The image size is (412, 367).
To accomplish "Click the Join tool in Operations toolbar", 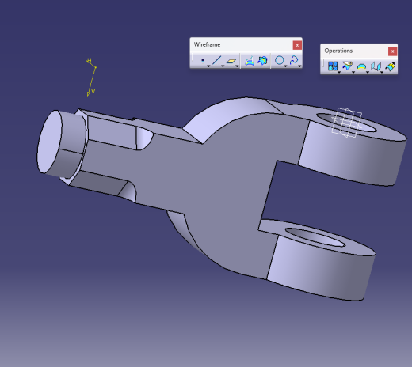I will (333, 66).
